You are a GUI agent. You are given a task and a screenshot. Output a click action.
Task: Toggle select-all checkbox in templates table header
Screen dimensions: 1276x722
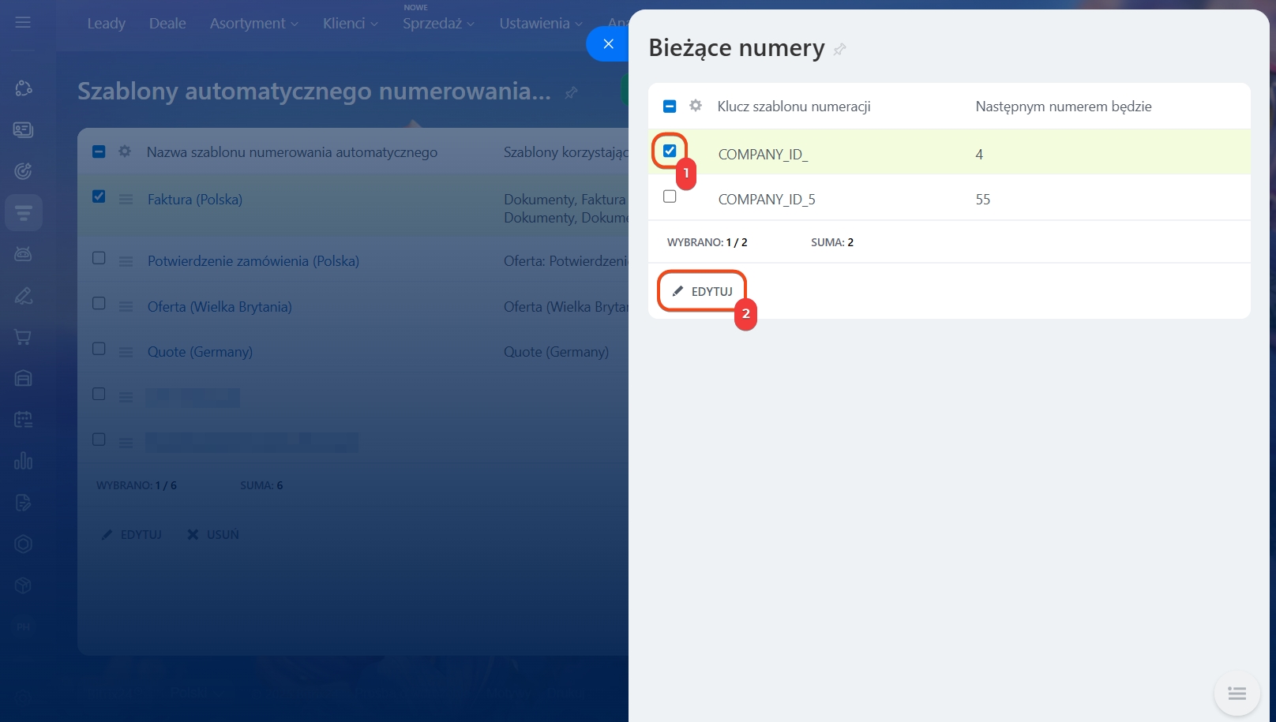99,151
